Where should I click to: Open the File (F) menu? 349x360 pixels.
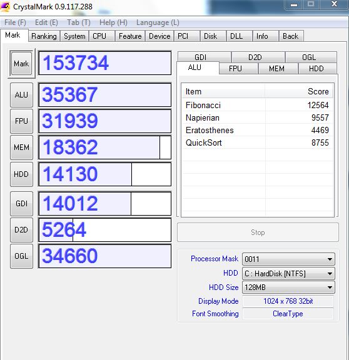click(15, 22)
